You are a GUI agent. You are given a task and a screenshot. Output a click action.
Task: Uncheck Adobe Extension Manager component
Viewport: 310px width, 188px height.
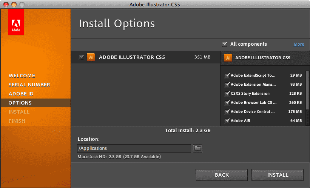coord(227,85)
